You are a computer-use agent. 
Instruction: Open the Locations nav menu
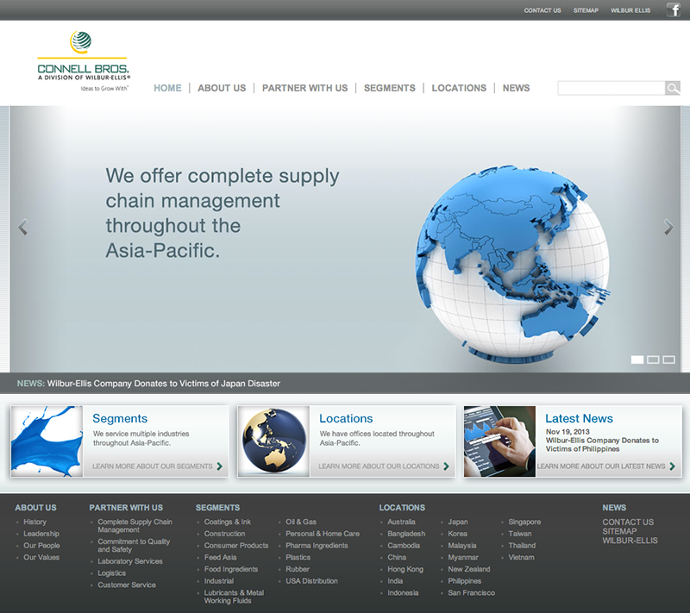[459, 88]
